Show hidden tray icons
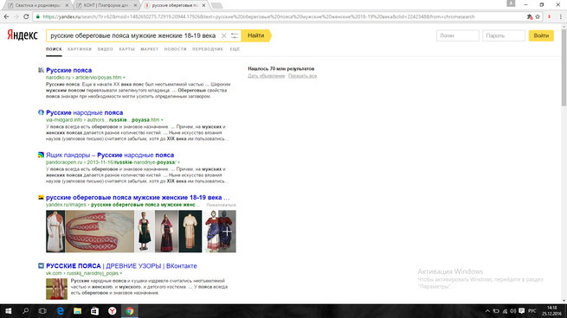The height and width of the screenshot is (318, 567). 487,311
